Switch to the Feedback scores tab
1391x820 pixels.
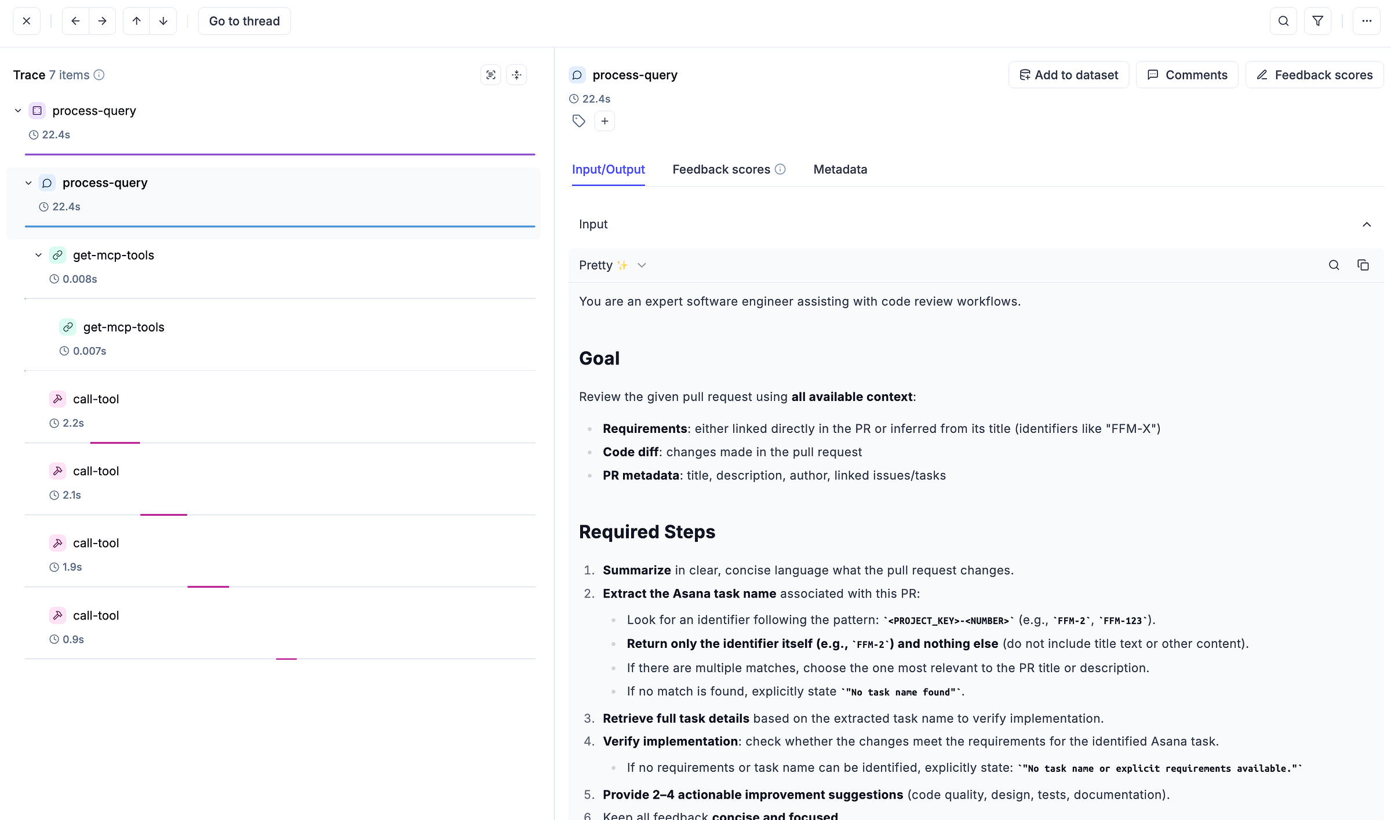tap(721, 169)
